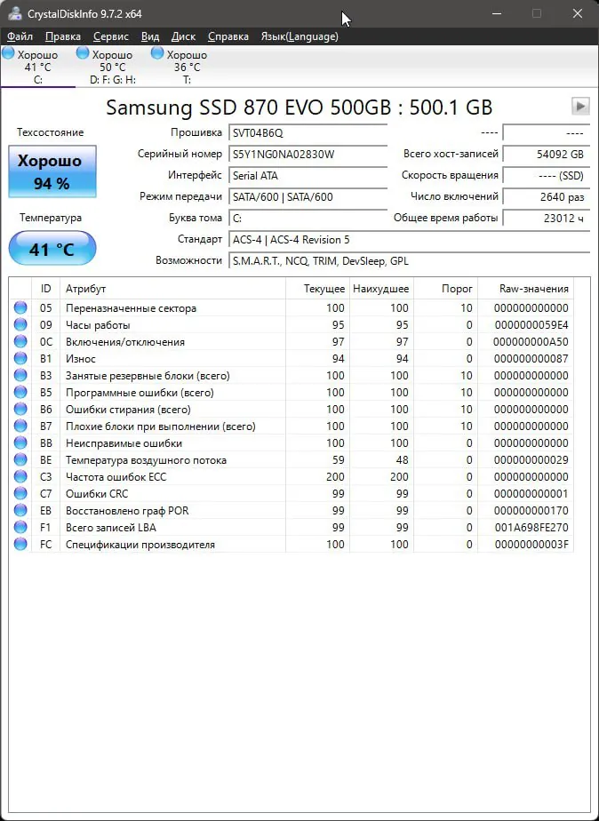The width and height of the screenshot is (599, 821).
Task: Open the Сервис menu
Action: (111, 36)
